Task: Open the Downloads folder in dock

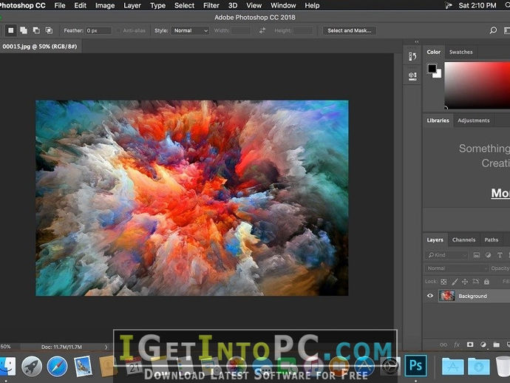Action: [479, 367]
